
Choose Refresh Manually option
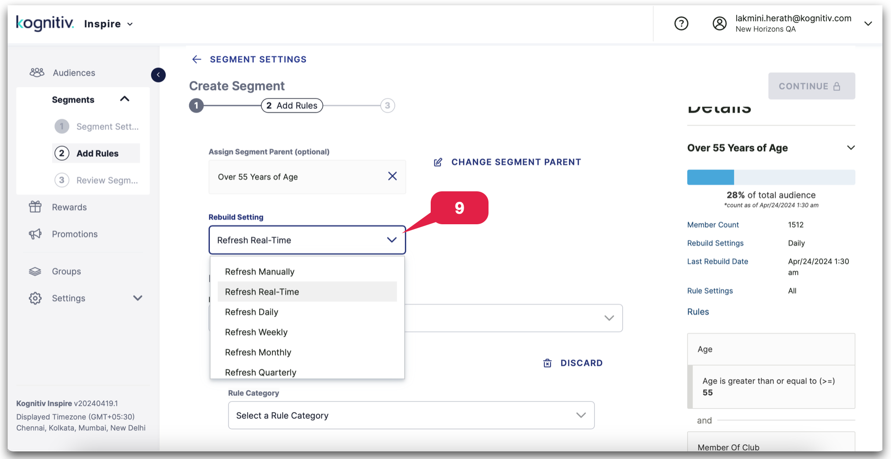tap(307, 271)
